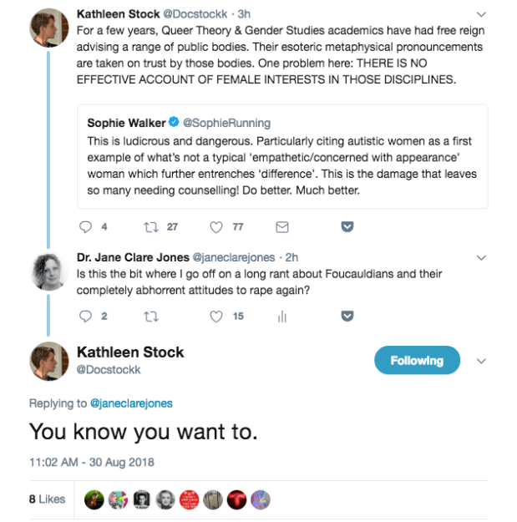The height and width of the screenshot is (522, 517).
Task: Open the 11:02 AM - 30 Aug 2018 timestamp
Action: (x=92, y=461)
